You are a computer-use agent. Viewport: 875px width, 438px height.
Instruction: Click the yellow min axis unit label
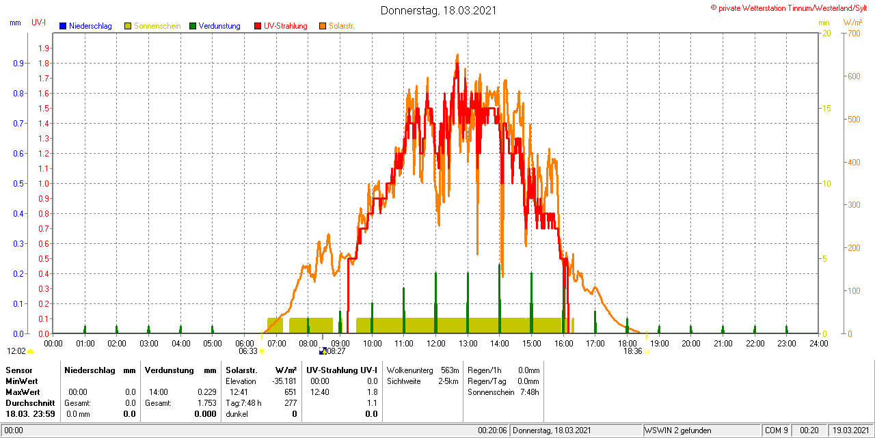(x=824, y=23)
